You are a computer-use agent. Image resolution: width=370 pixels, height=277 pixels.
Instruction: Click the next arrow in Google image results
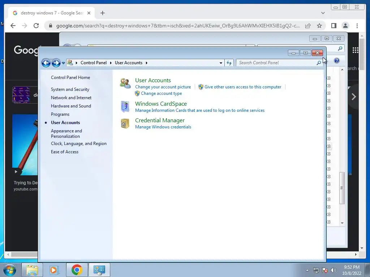point(353,97)
